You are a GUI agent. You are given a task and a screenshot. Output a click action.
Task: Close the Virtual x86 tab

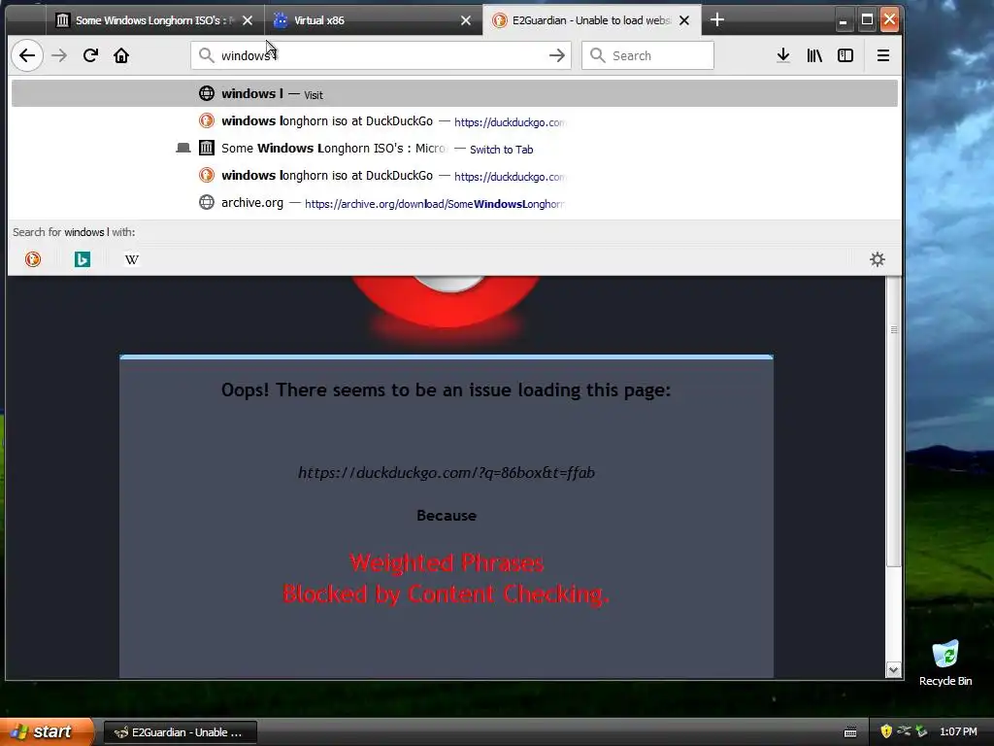pos(466,21)
